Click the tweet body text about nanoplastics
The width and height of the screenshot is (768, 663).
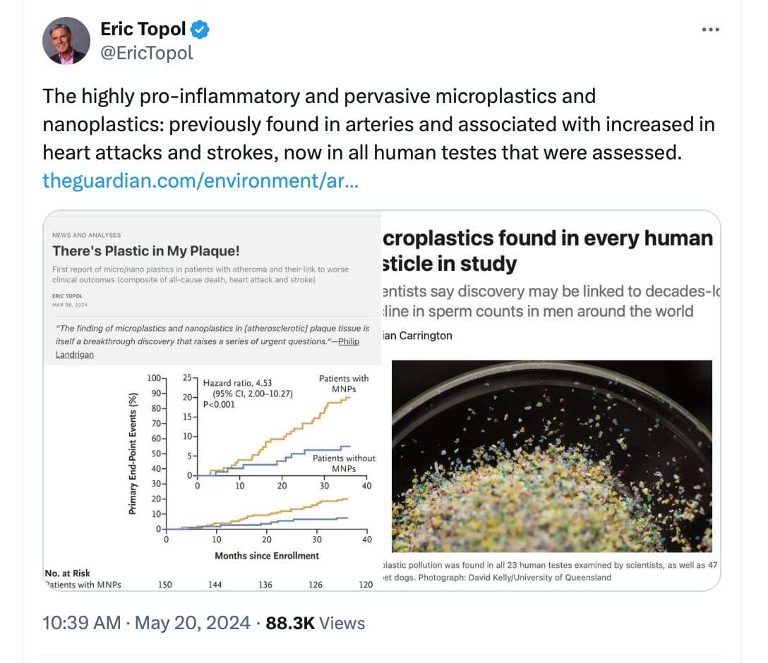pos(378,124)
